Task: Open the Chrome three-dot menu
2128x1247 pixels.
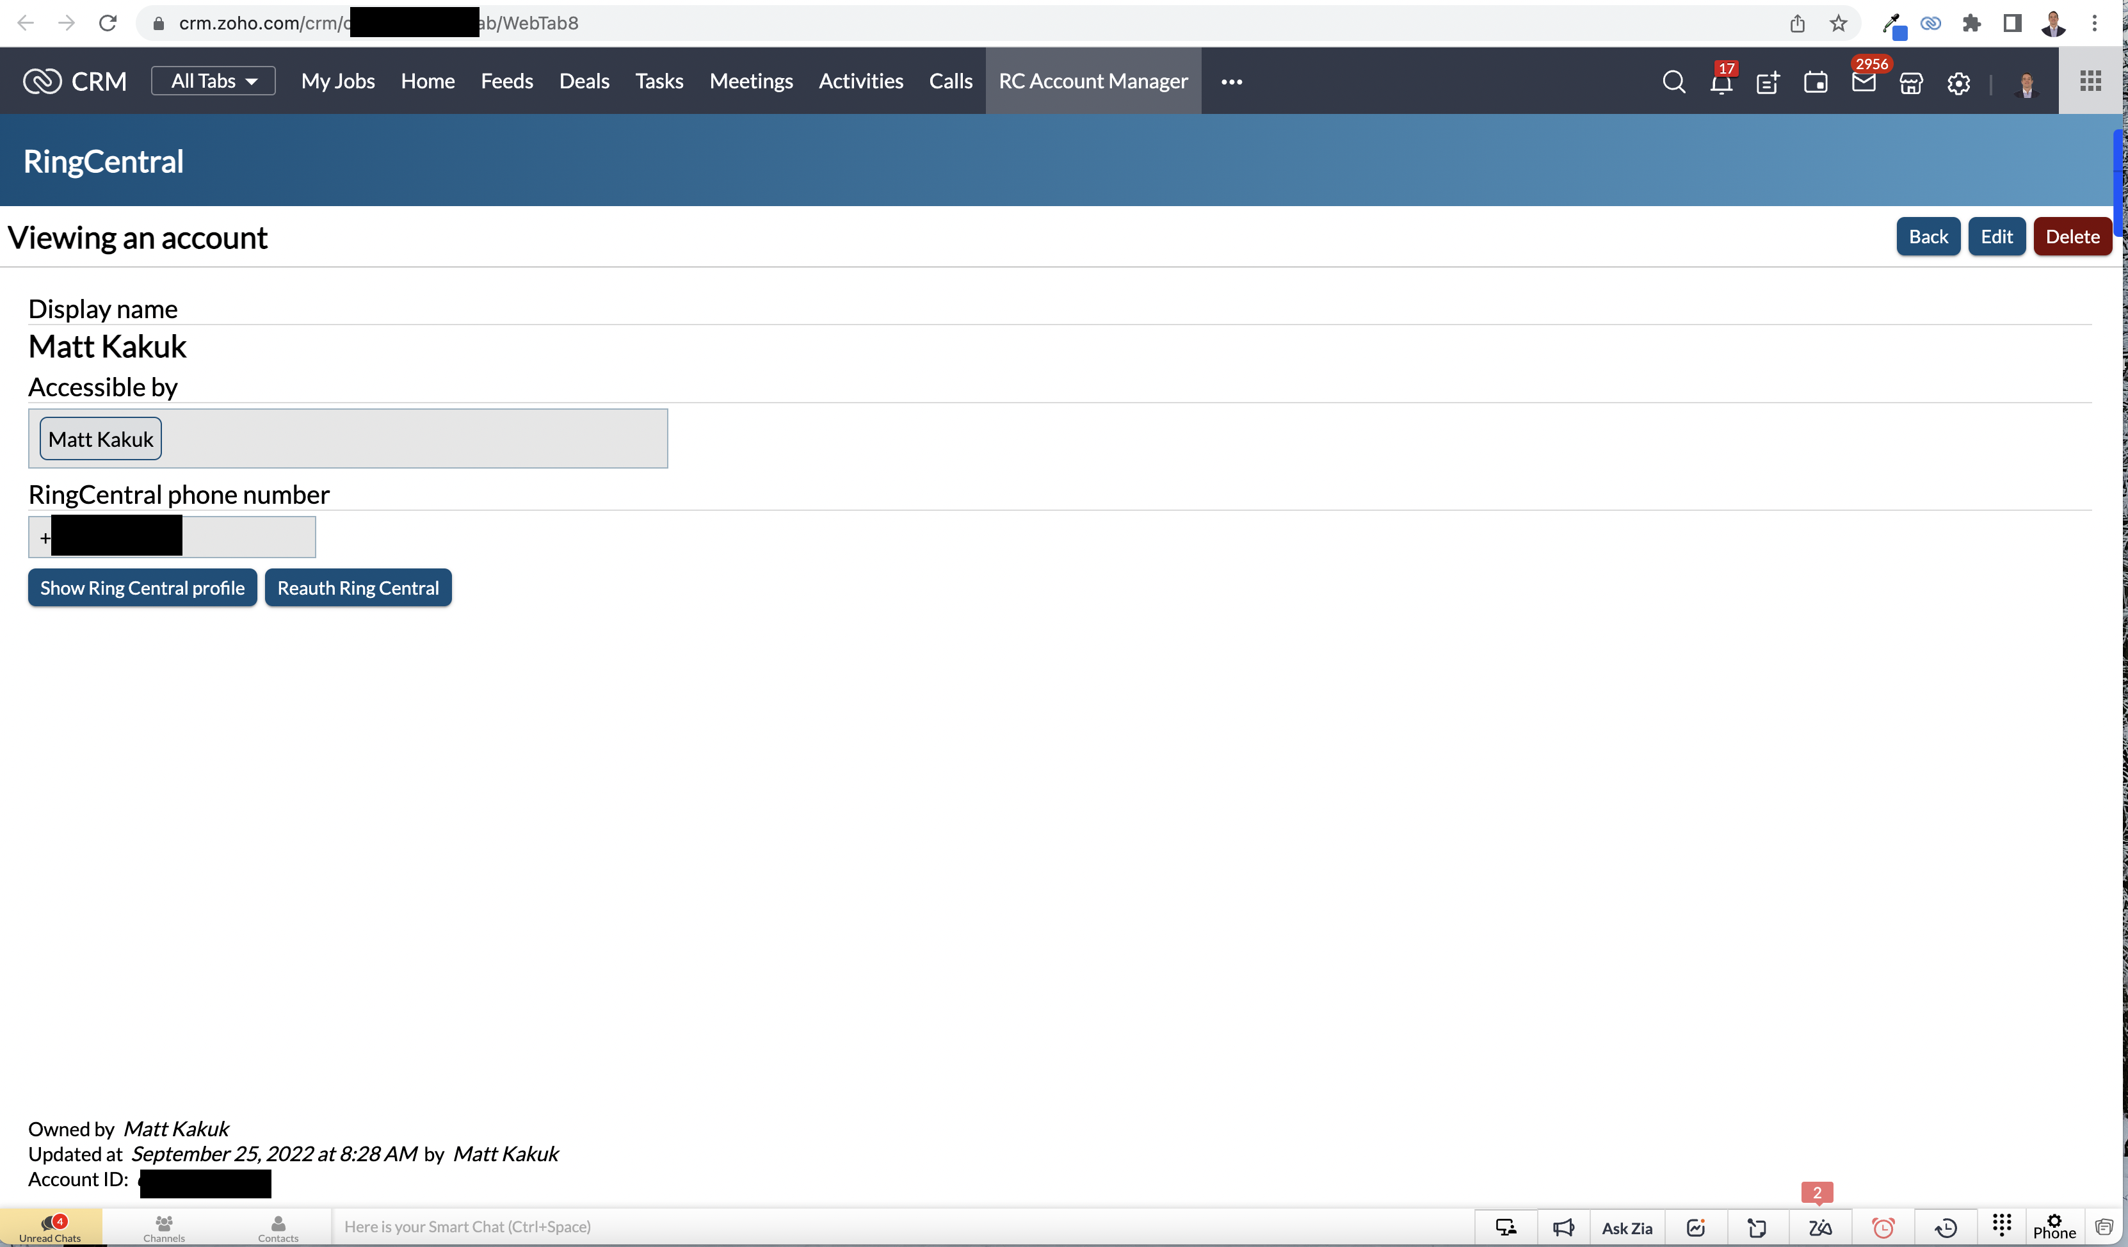Action: point(2094,23)
